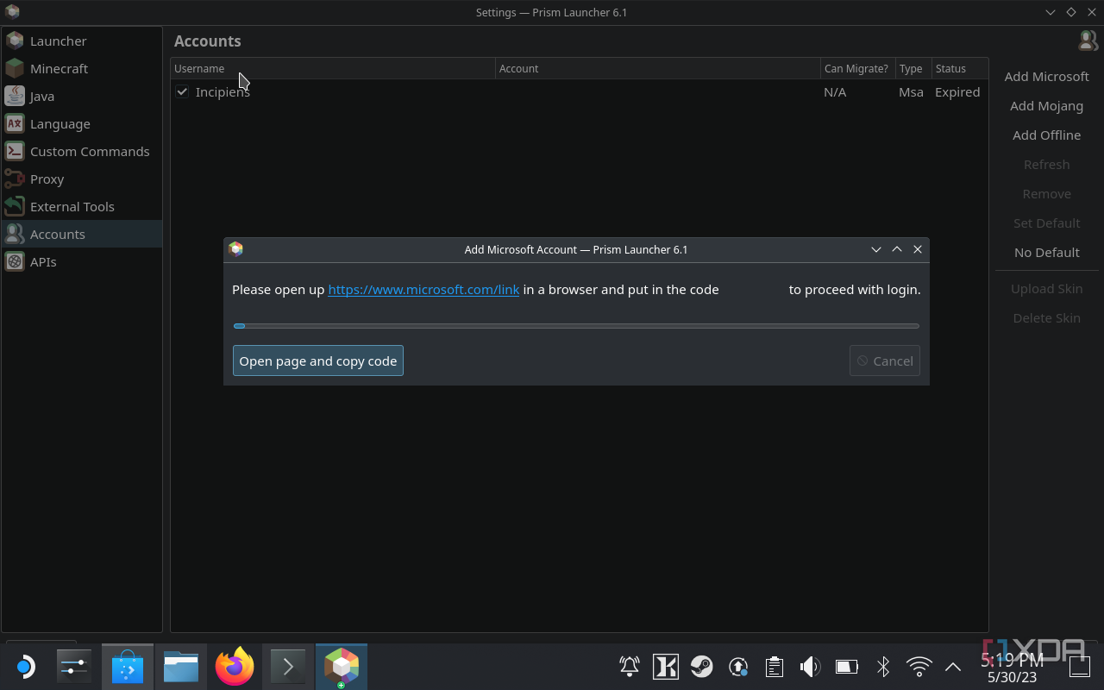The height and width of the screenshot is (690, 1104).
Task: Click the Msa type cell
Action: click(911, 91)
